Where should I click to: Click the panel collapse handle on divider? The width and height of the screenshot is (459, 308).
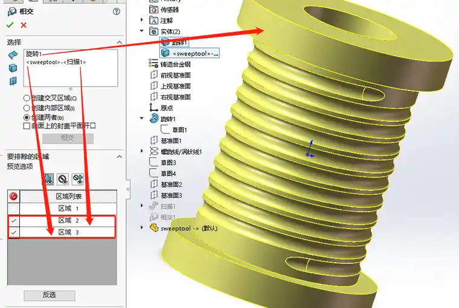click(128, 189)
